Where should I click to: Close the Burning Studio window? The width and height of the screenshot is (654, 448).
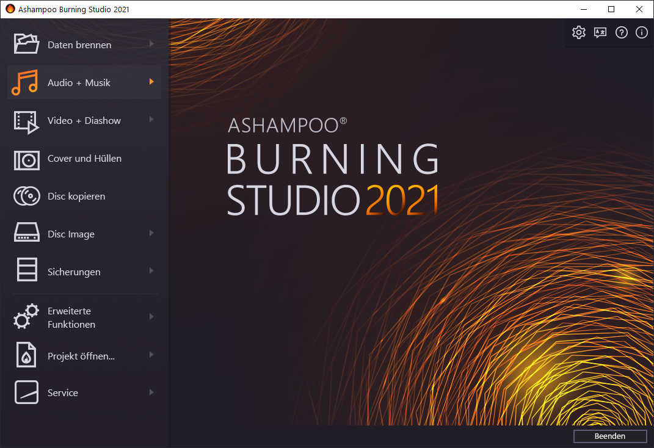(639, 9)
